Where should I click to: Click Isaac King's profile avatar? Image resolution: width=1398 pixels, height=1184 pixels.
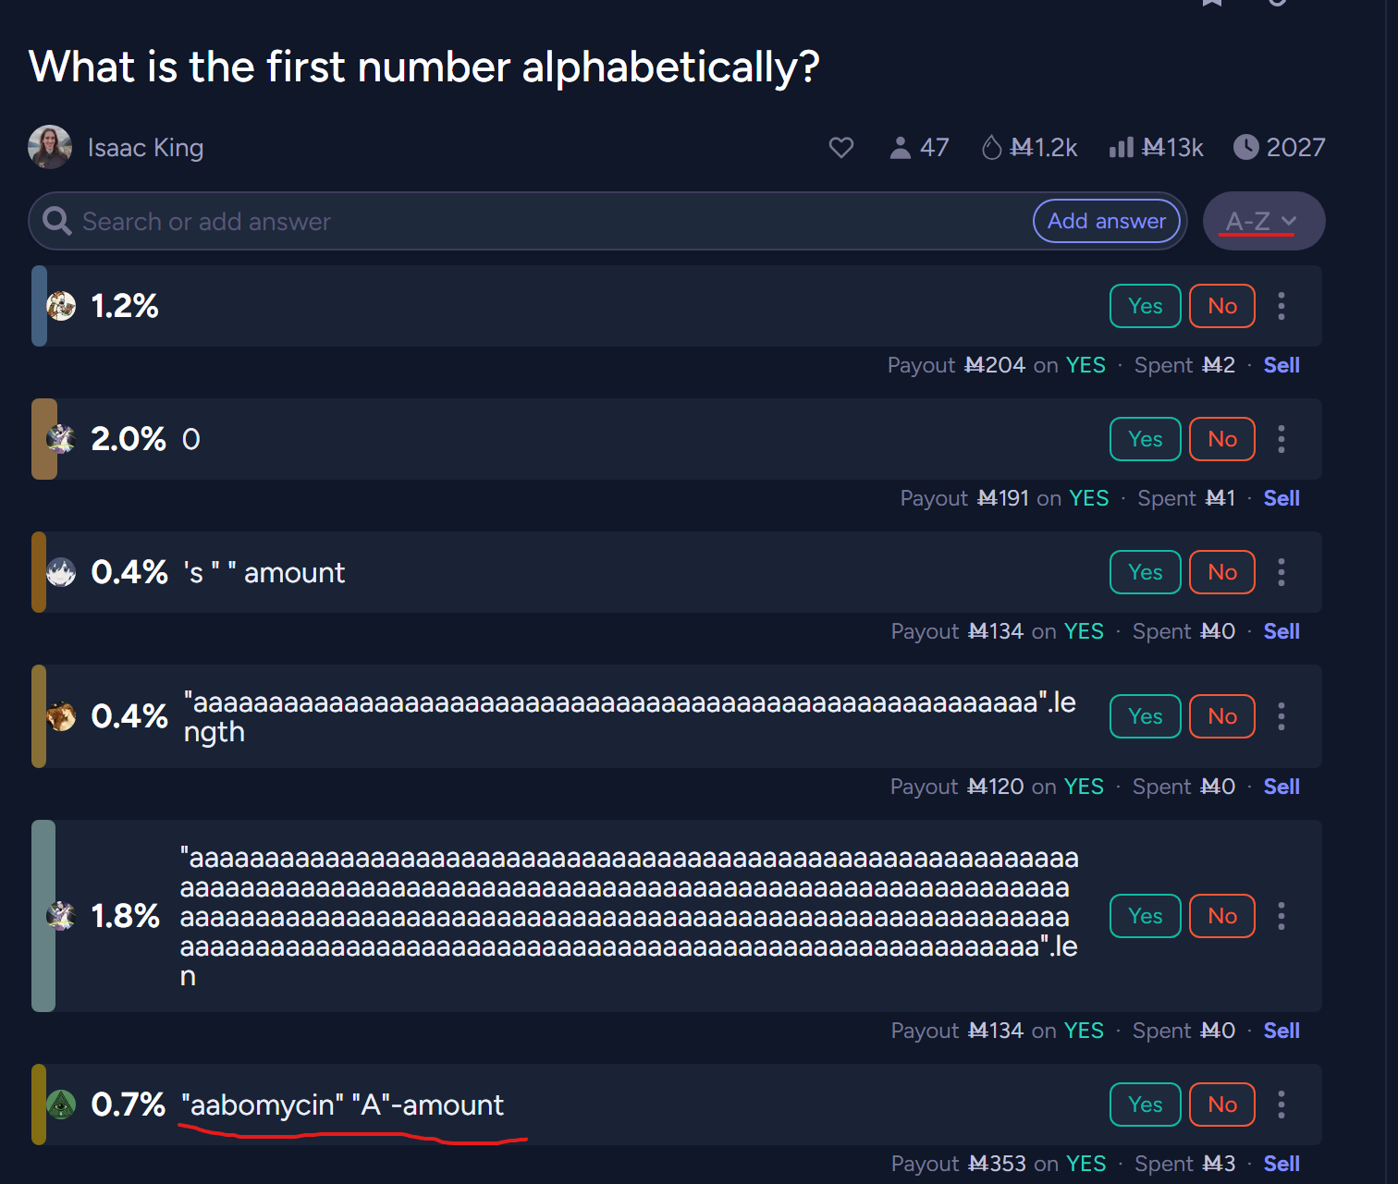tap(50, 148)
